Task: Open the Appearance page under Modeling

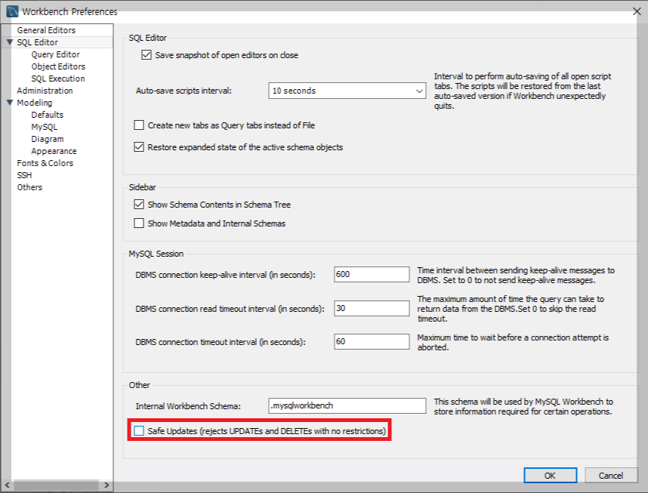Action: pyautogui.click(x=54, y=151)
